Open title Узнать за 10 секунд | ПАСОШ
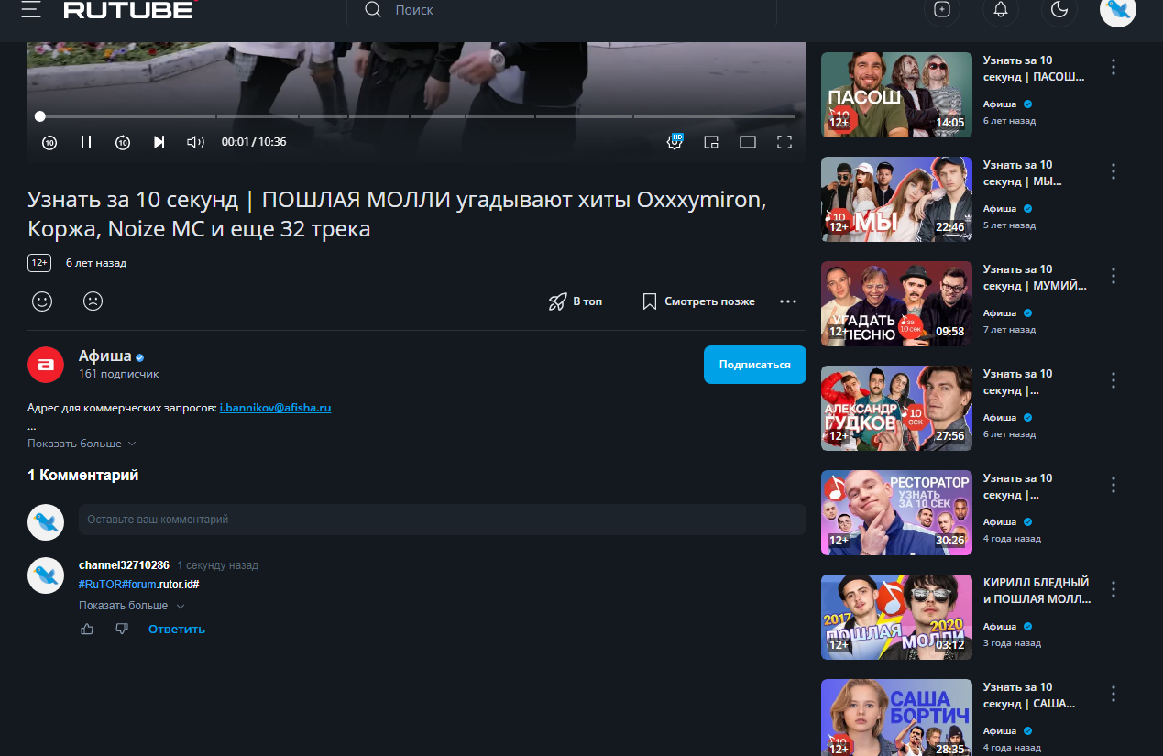The image size is (1163, 756). point(1034,69)
